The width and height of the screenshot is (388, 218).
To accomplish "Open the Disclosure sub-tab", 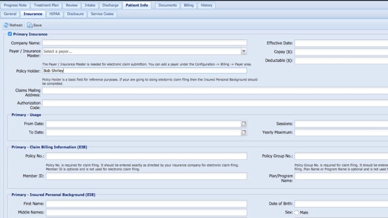I will click(75, 14).
